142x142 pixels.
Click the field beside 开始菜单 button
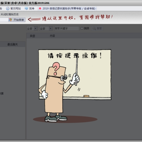pos(4,20)
